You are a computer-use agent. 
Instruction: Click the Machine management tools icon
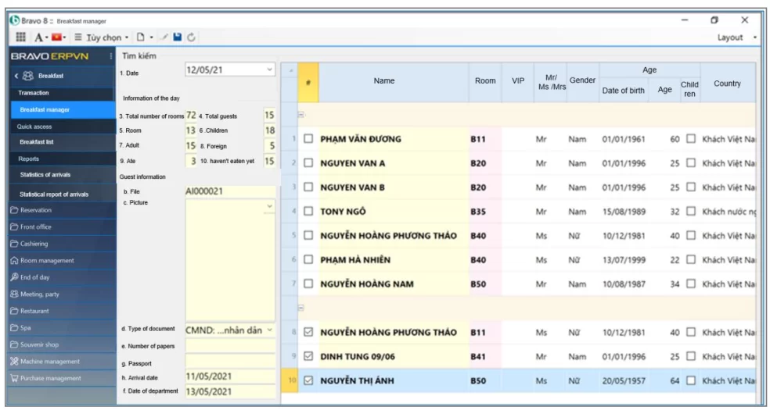(x=14, y=362)
